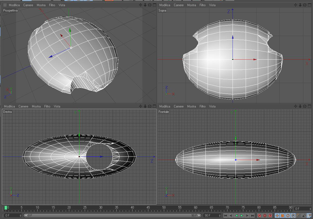Toggle Scale recording with the orange square icon
This screenshot has height=219, width=313.
pyautogui.click(x=282, y=216)
